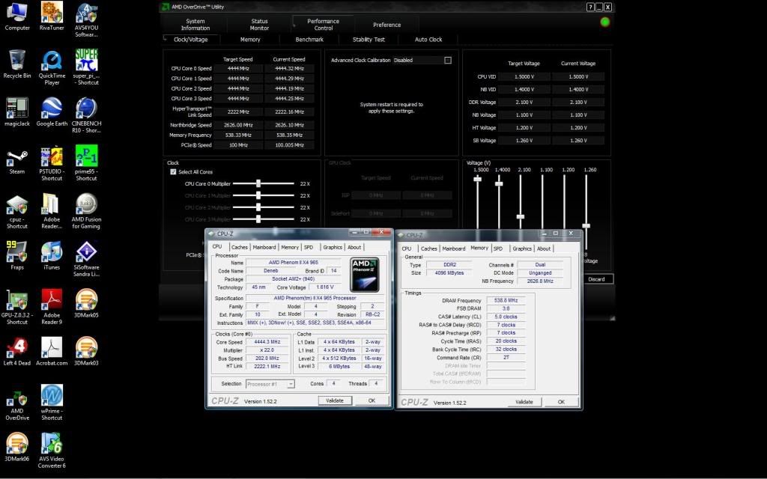The image size is (767, 479).
Task: Open the AVS4YOU Software desktop icon
Action: tap(87, 19)
